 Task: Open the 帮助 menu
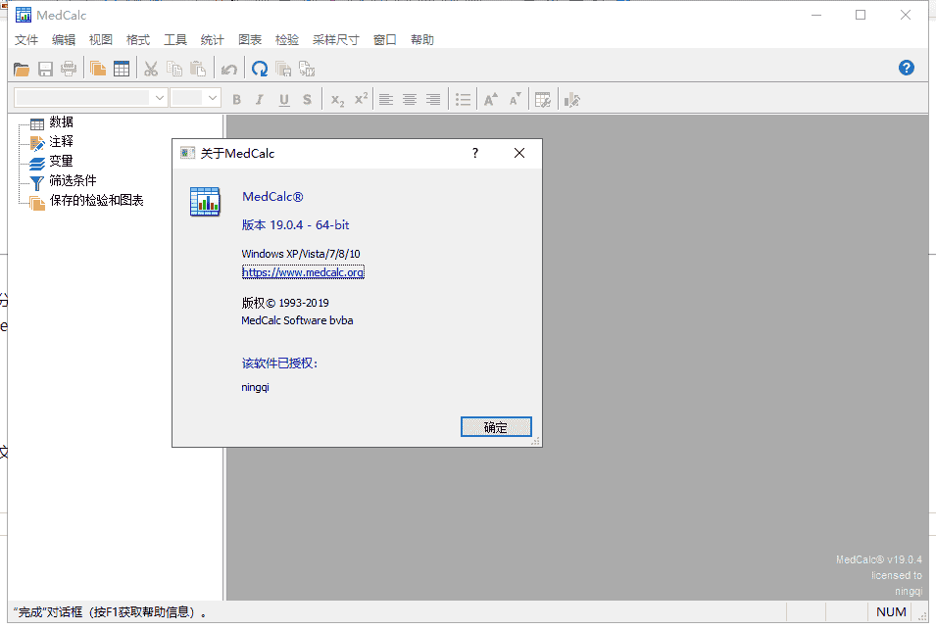[422, 40]
